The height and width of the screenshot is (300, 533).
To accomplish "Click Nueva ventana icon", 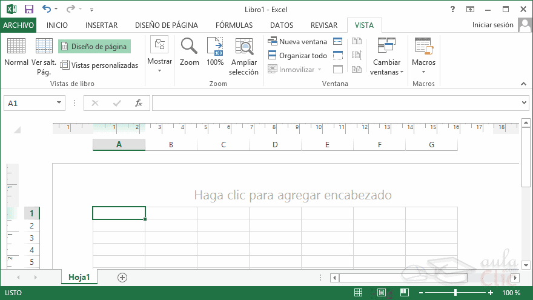I will point(273,42).
